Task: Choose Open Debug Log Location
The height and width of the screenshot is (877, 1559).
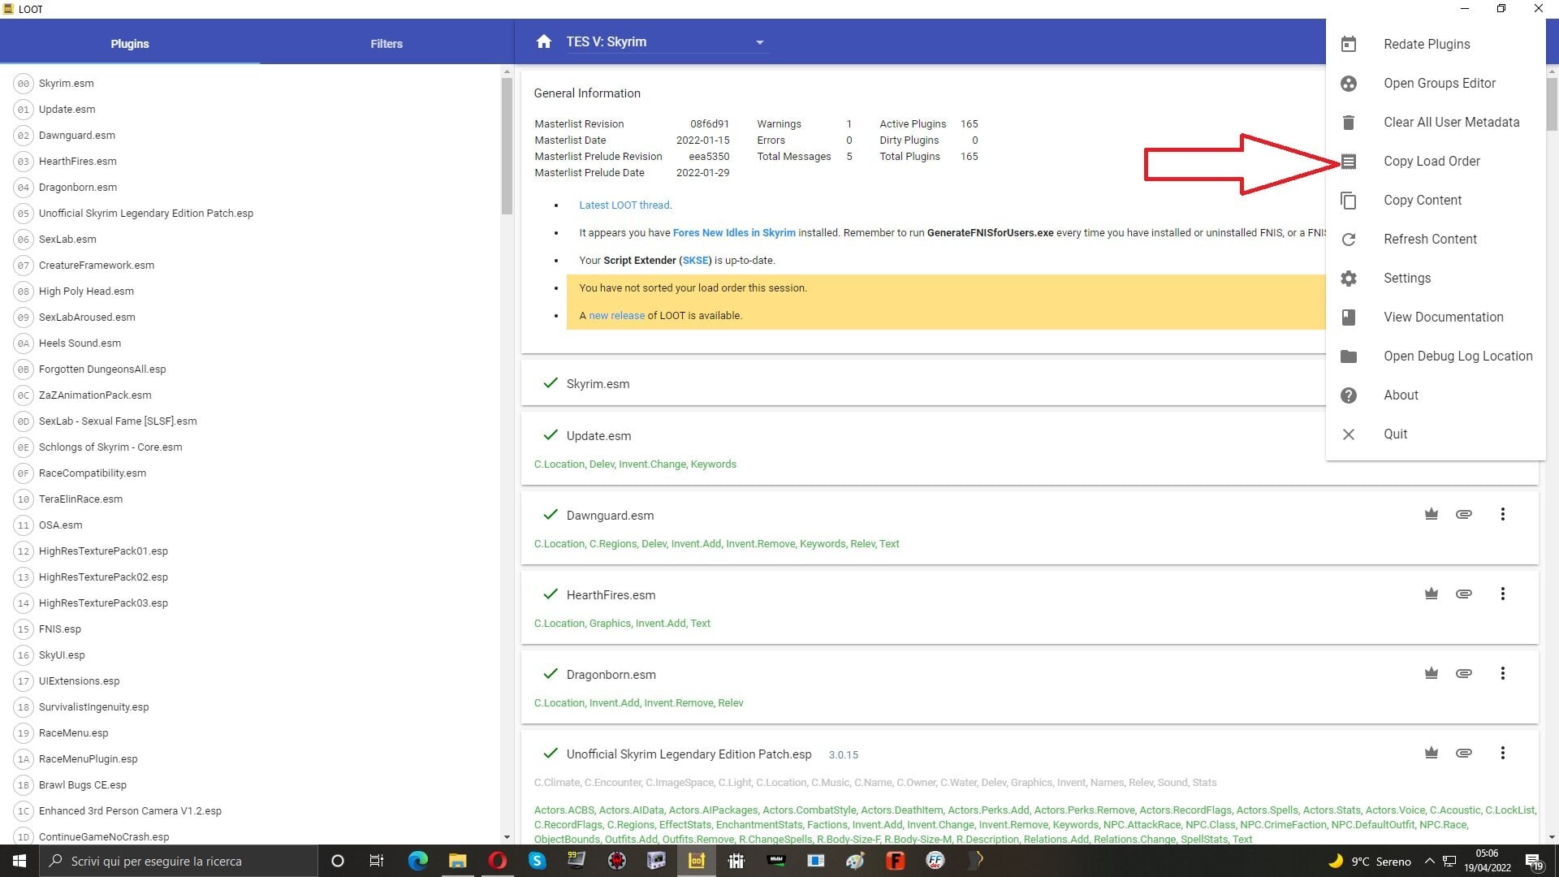Action: [1435, 356]
